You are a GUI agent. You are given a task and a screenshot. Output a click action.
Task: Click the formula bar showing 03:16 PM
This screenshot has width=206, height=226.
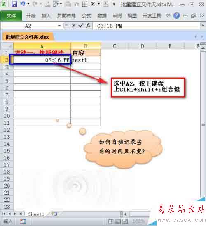point(147,26)
